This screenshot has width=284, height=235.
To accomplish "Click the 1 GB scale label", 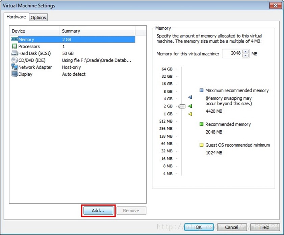I will tap(168, 114).
